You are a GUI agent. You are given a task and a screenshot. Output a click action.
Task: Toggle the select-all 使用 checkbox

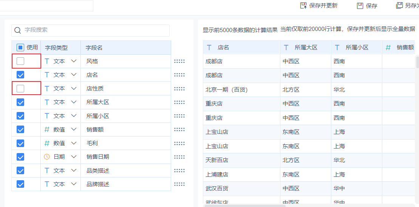[20, 48]
